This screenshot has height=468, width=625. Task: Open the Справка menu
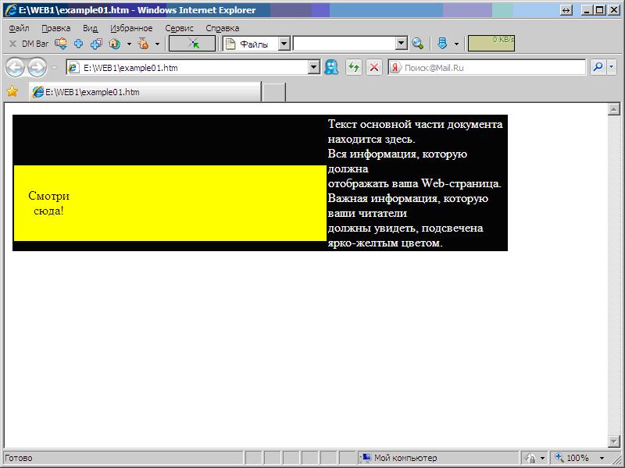tap(223, 28)
